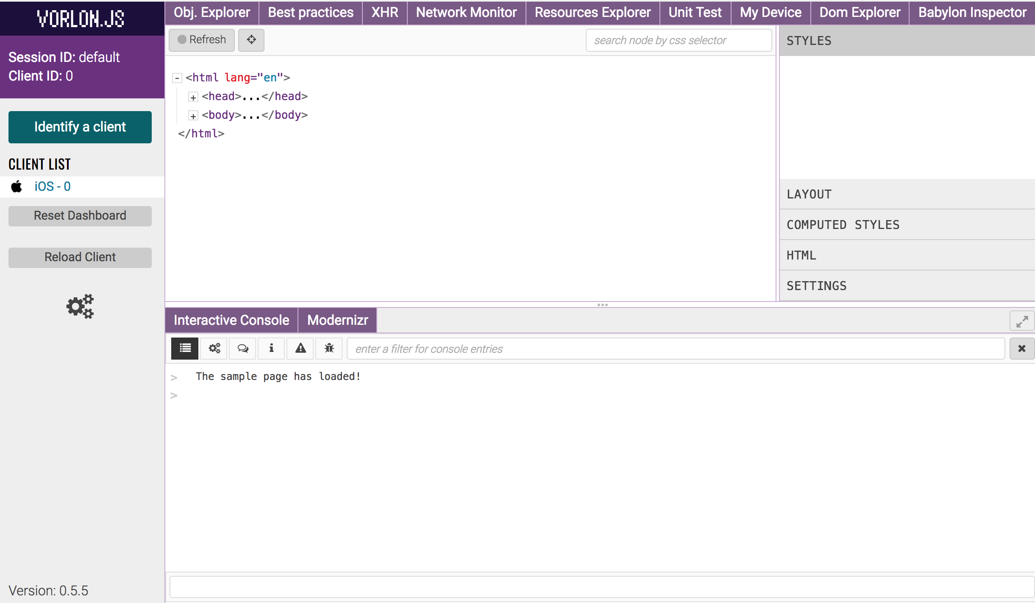Filter console by gears icon
The image size is (1035, 603).
(x=214, y=349)
